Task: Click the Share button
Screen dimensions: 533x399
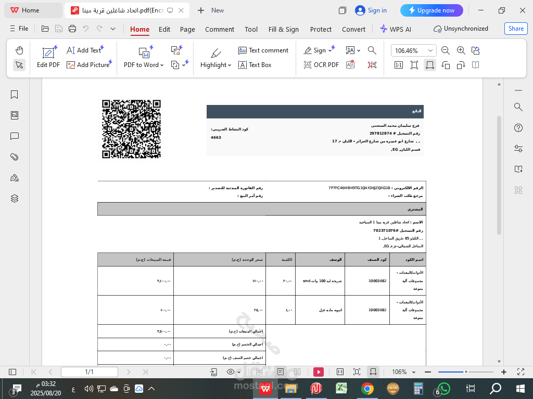Action: point(516,29)
